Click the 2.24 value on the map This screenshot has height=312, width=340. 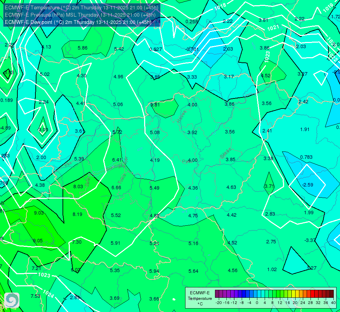pos(44,102)
